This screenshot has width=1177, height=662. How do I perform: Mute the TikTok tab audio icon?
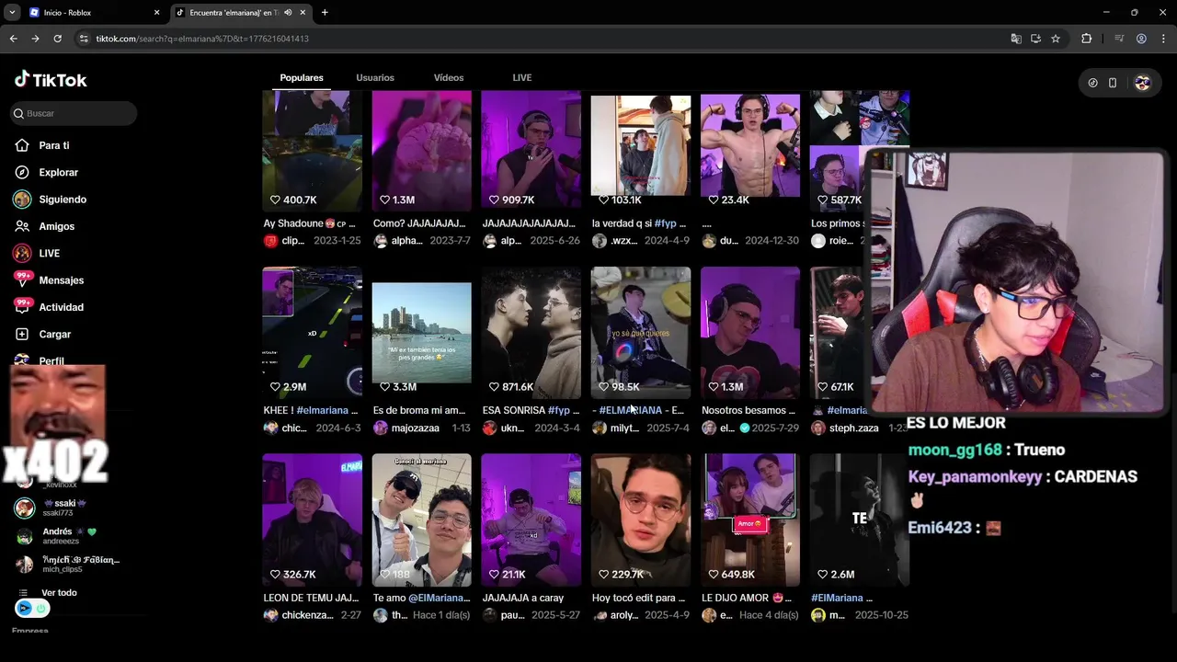pos(288,13)
